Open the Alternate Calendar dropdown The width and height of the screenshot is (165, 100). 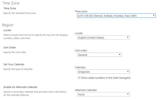click(x=103, y=94)
